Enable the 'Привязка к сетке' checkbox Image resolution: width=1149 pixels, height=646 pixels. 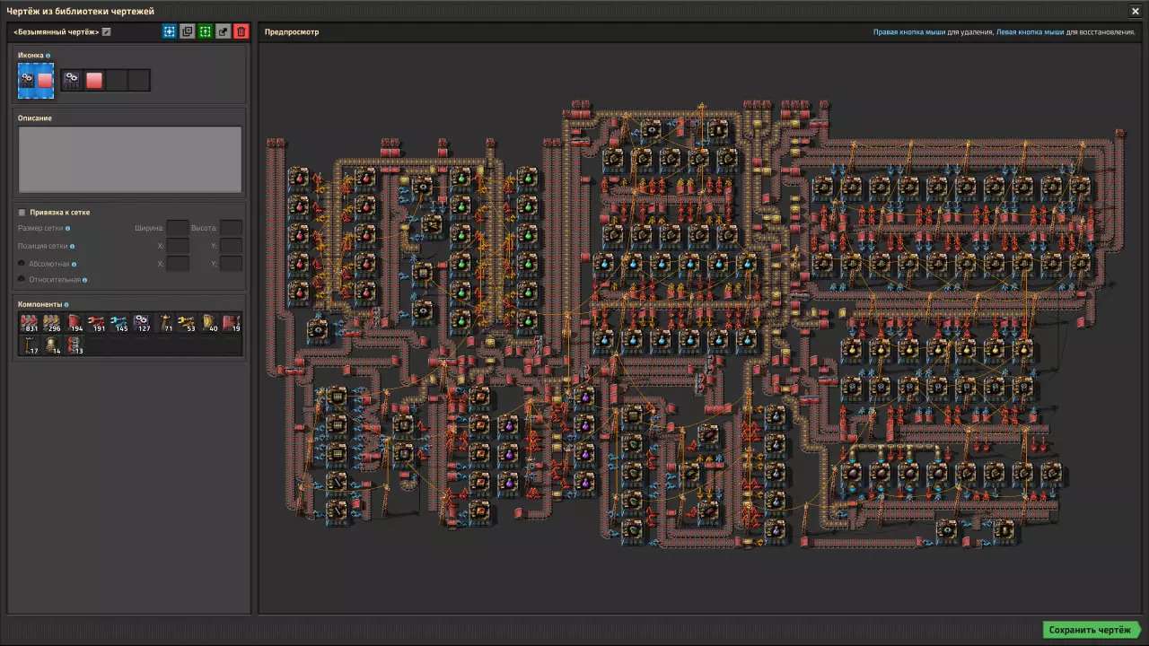pyautogui.click(x=22, y=213)
